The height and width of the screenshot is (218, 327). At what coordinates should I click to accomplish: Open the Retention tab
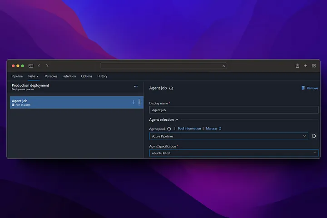(69, 76)
